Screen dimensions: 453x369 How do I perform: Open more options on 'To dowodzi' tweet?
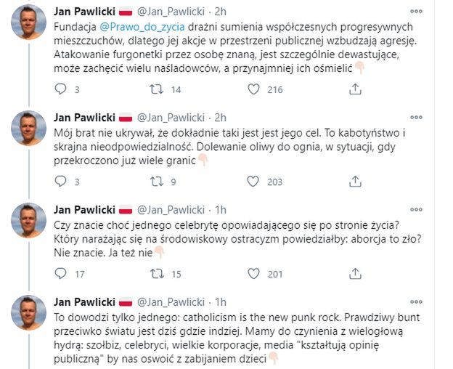pos(415,301)
